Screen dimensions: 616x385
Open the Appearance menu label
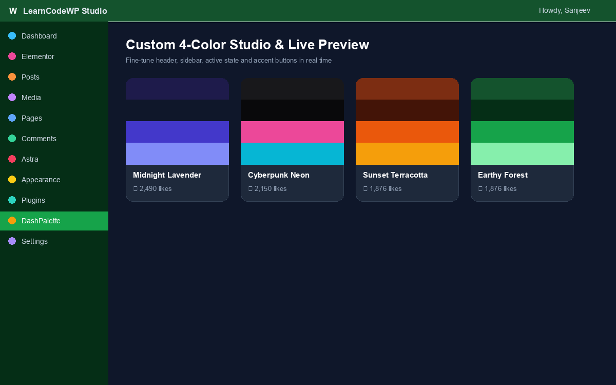tap(41, 180)
